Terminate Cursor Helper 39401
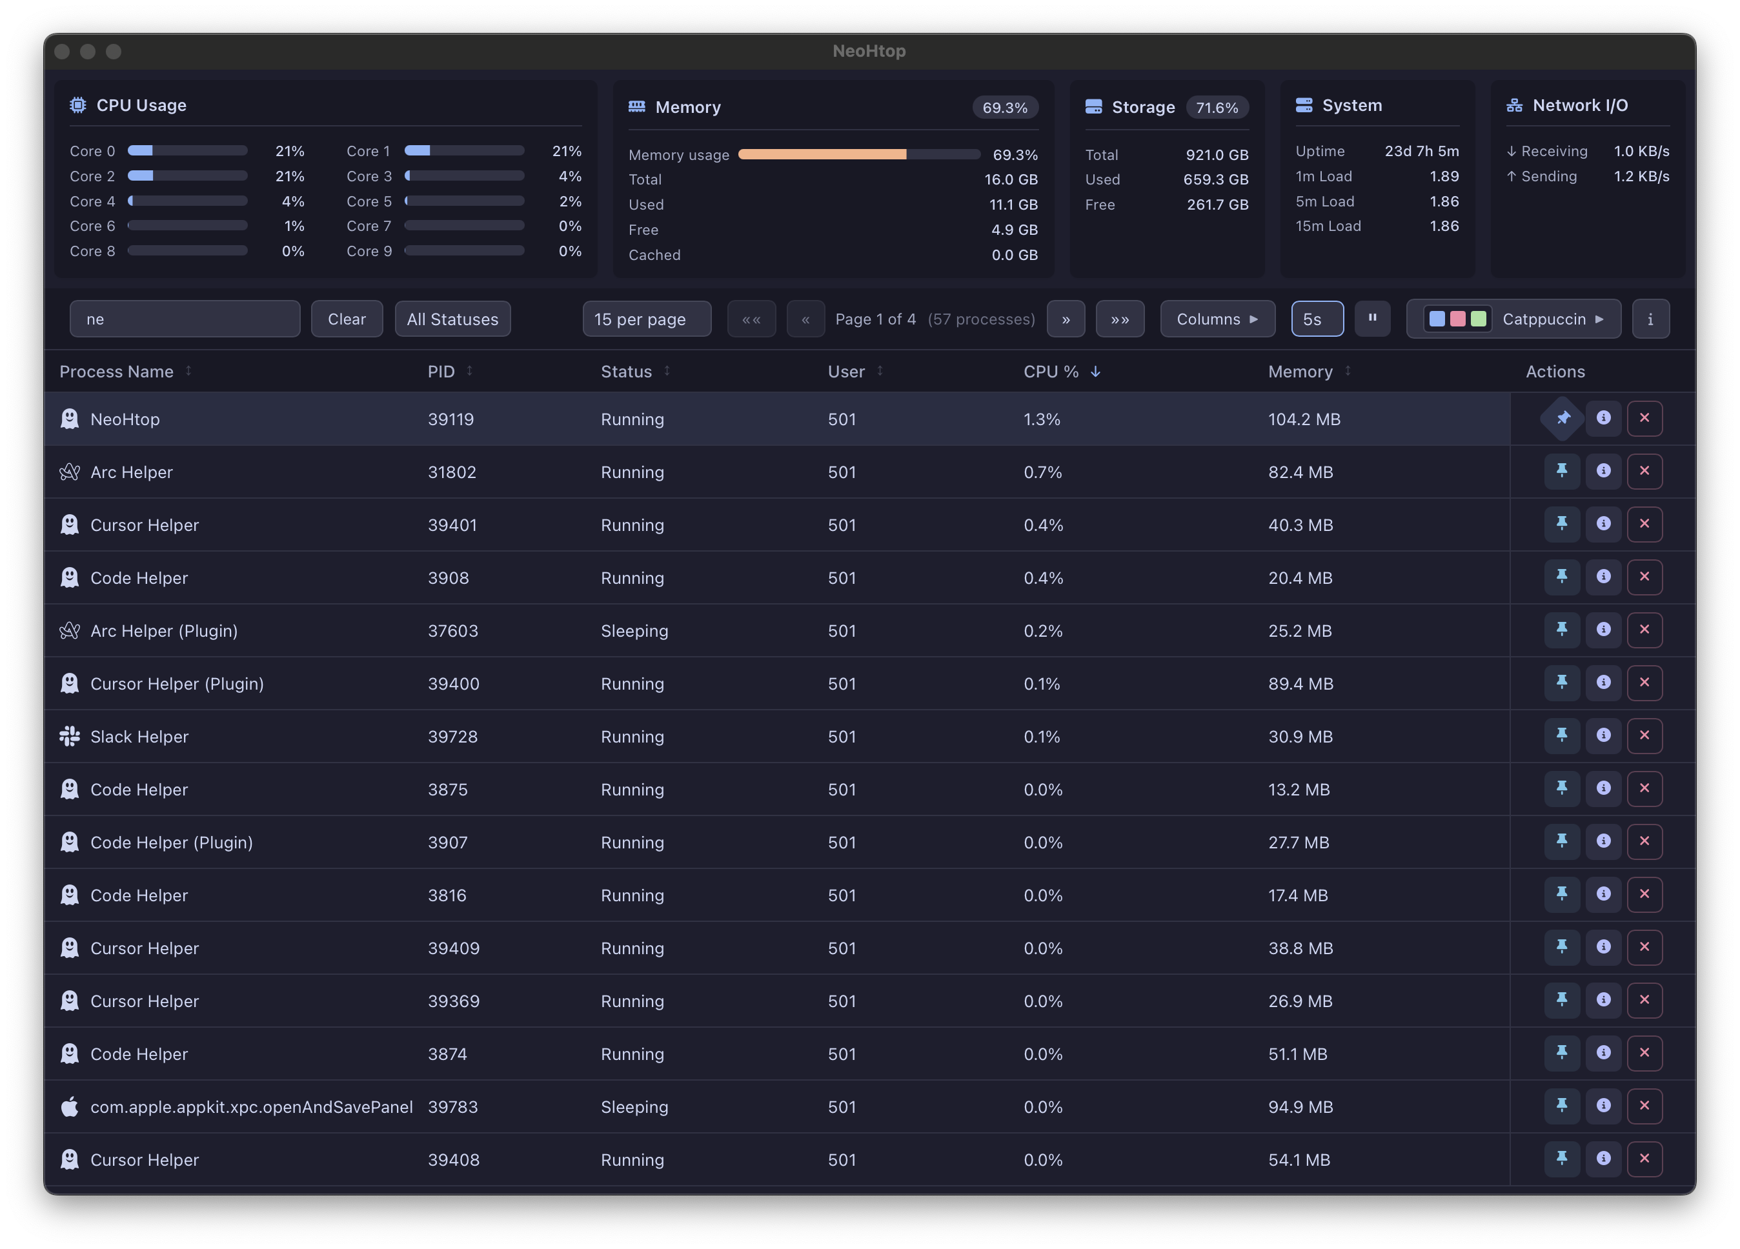This screenshot has height=1249, width=1740. tap(1644, 525)
